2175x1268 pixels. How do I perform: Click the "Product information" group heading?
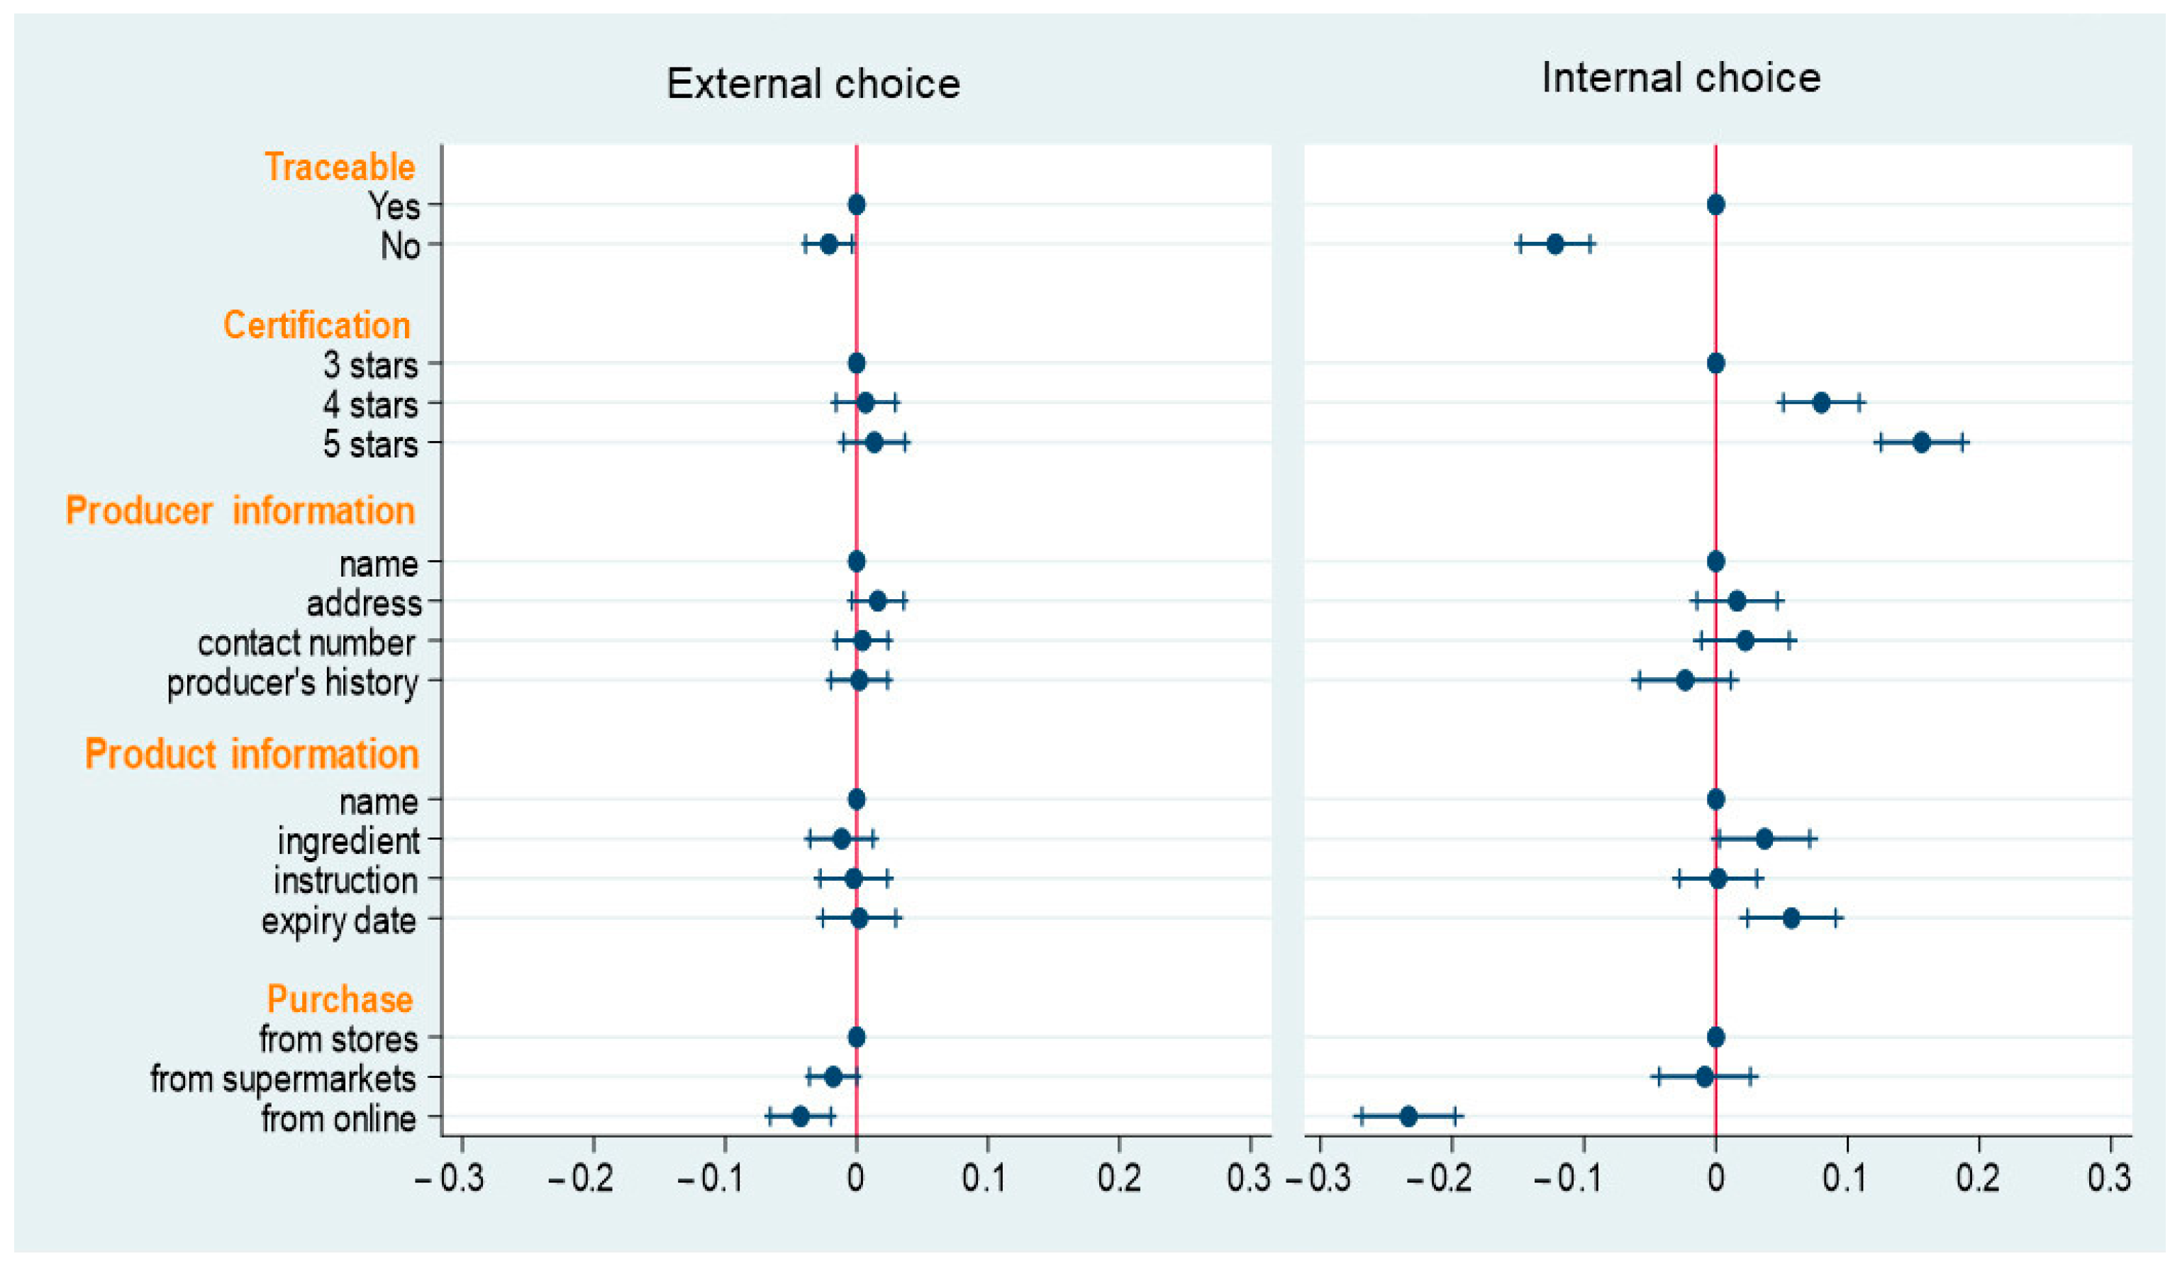tap(251, 754)
